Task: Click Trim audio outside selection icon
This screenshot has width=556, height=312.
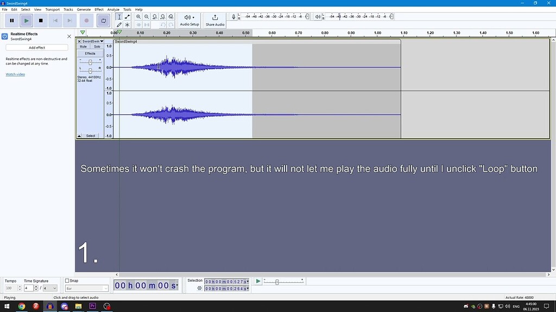Action: click(x=138, y=25)
